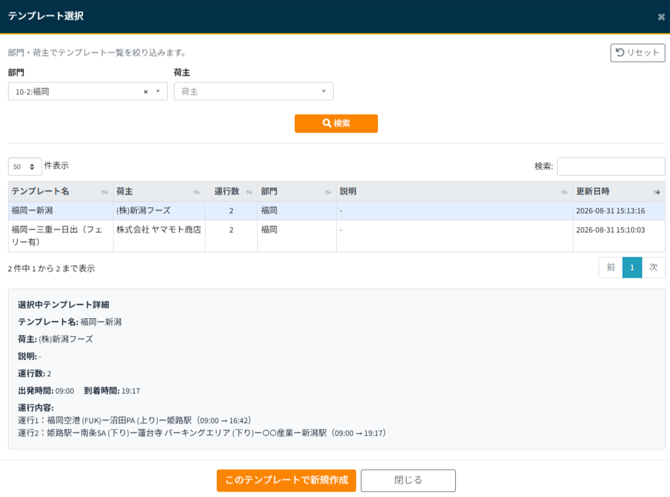670x497 pixels.
Task: Select the 福岡ー新潟 template row
Action: pos(336,211)
